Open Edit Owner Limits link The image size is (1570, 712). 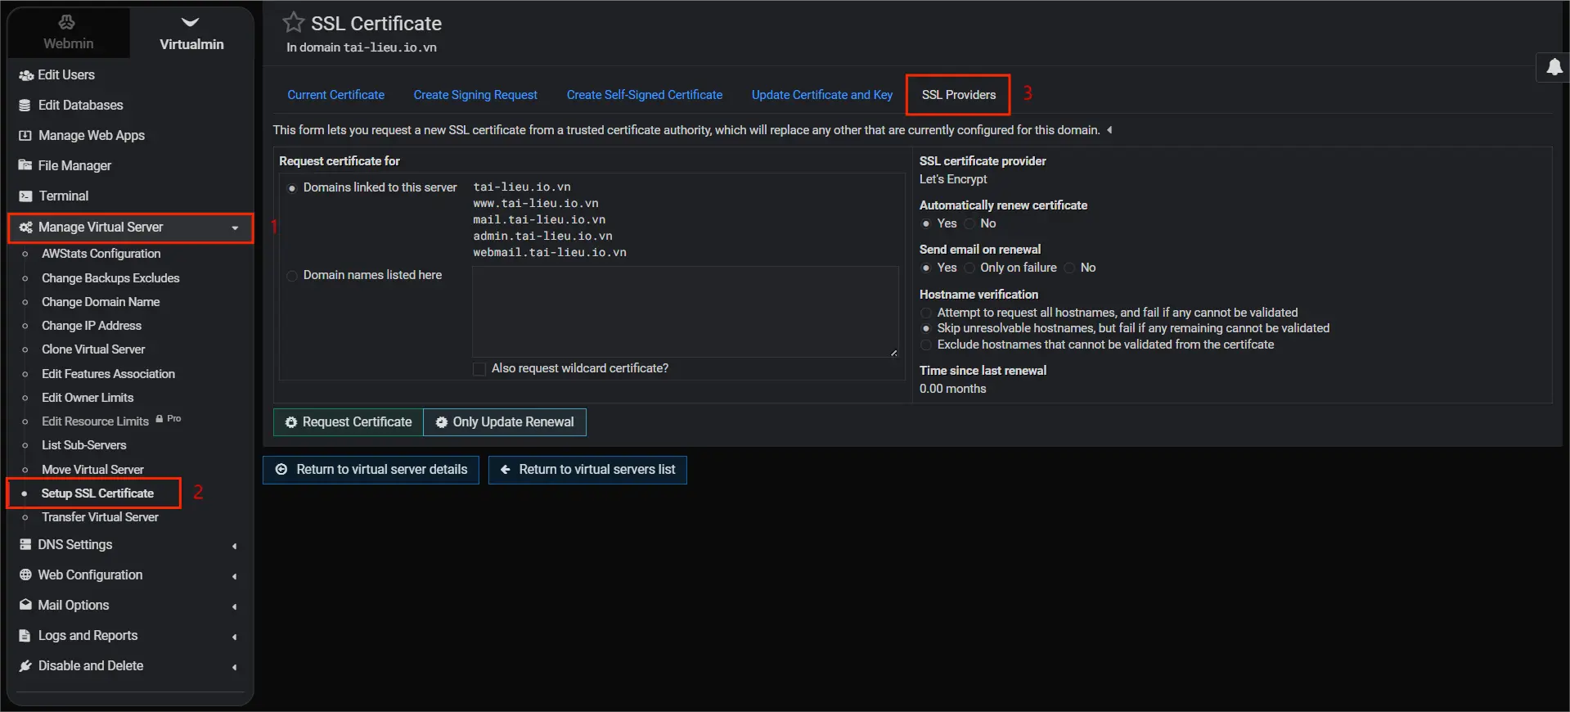point(88,398)
